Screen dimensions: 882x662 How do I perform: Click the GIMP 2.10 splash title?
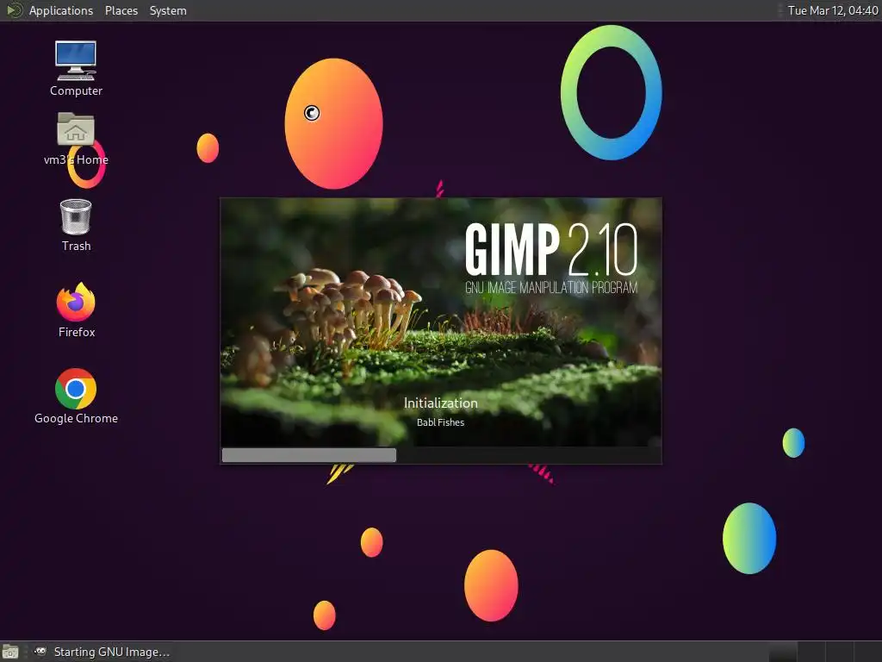click(x=551, y=249)
